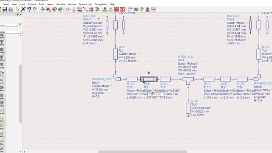Open the Select menu

pyautogui.click(x=6, y=4)
